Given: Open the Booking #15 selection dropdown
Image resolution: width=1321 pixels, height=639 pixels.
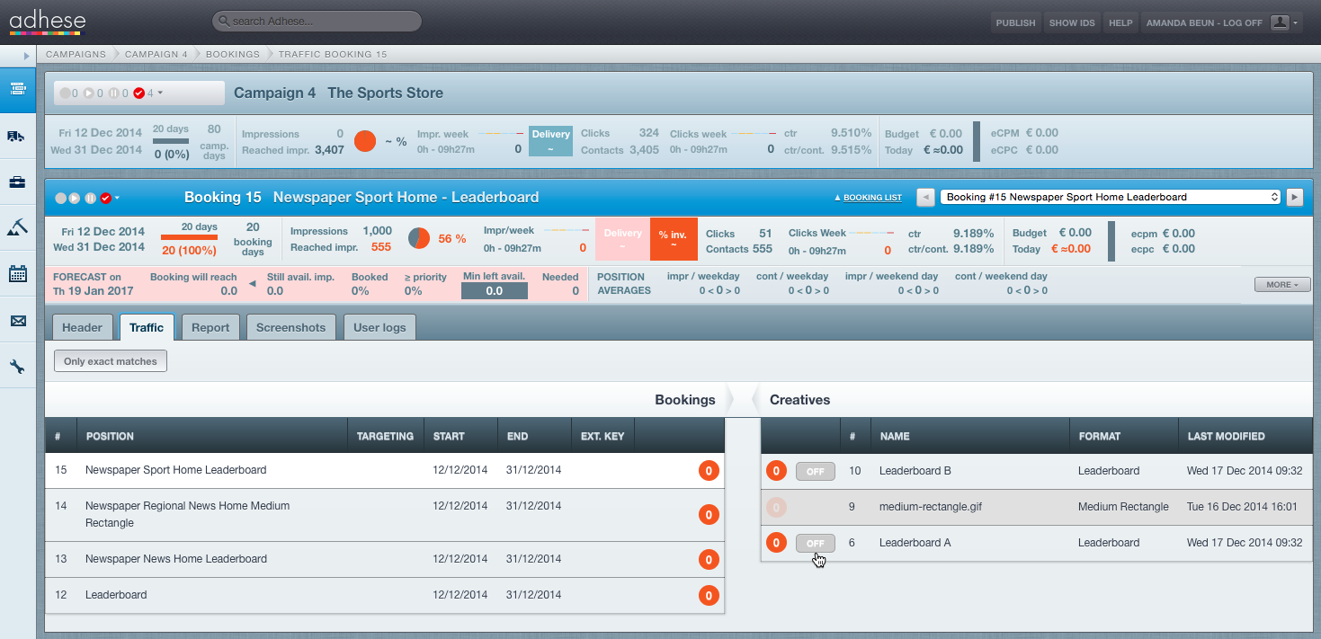Looking at the screenshot, I should (x=1111, y=197).
